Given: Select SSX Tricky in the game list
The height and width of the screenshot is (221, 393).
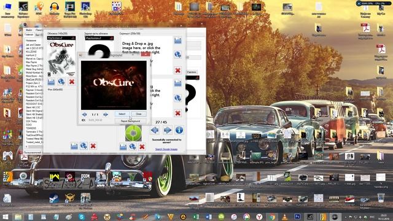Looking at the screenshot, I should 31,122.
